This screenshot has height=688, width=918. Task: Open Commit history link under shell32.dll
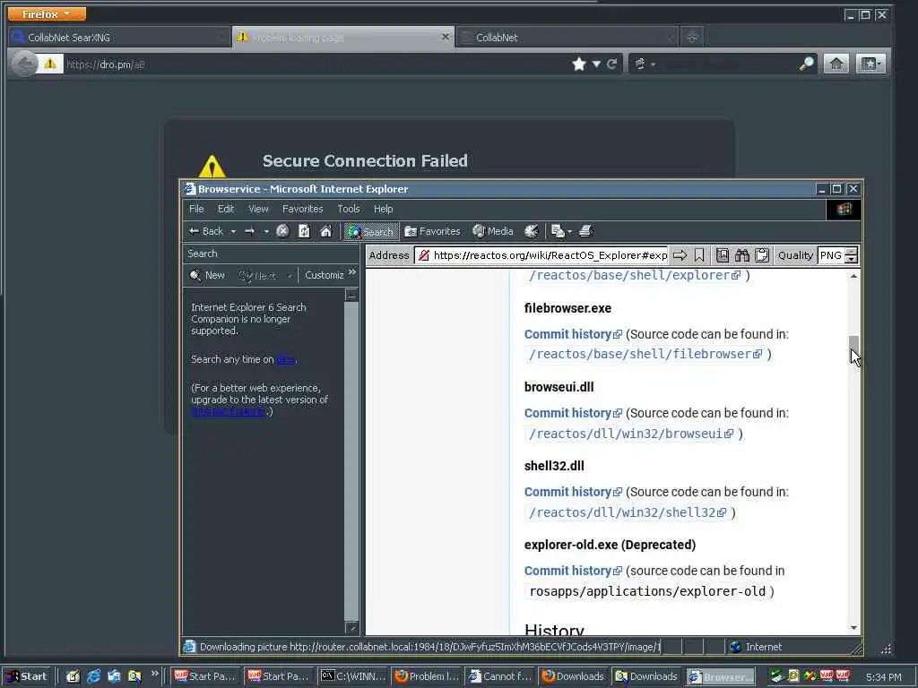tap(573, 492)
